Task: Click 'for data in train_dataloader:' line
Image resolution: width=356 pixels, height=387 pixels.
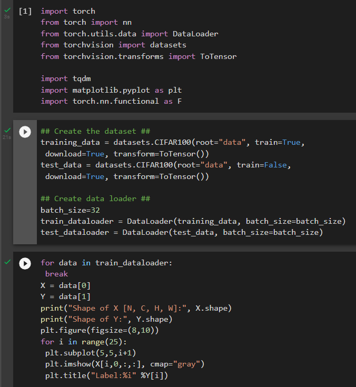Action: (106, 263)
